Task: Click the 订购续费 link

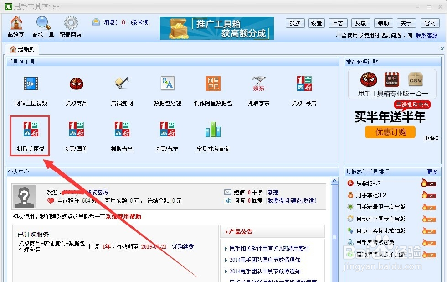Action: click(x=183, y=246)
